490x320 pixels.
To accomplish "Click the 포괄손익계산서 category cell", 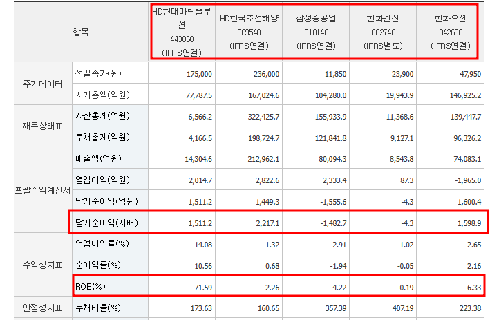I will [43, 190].
